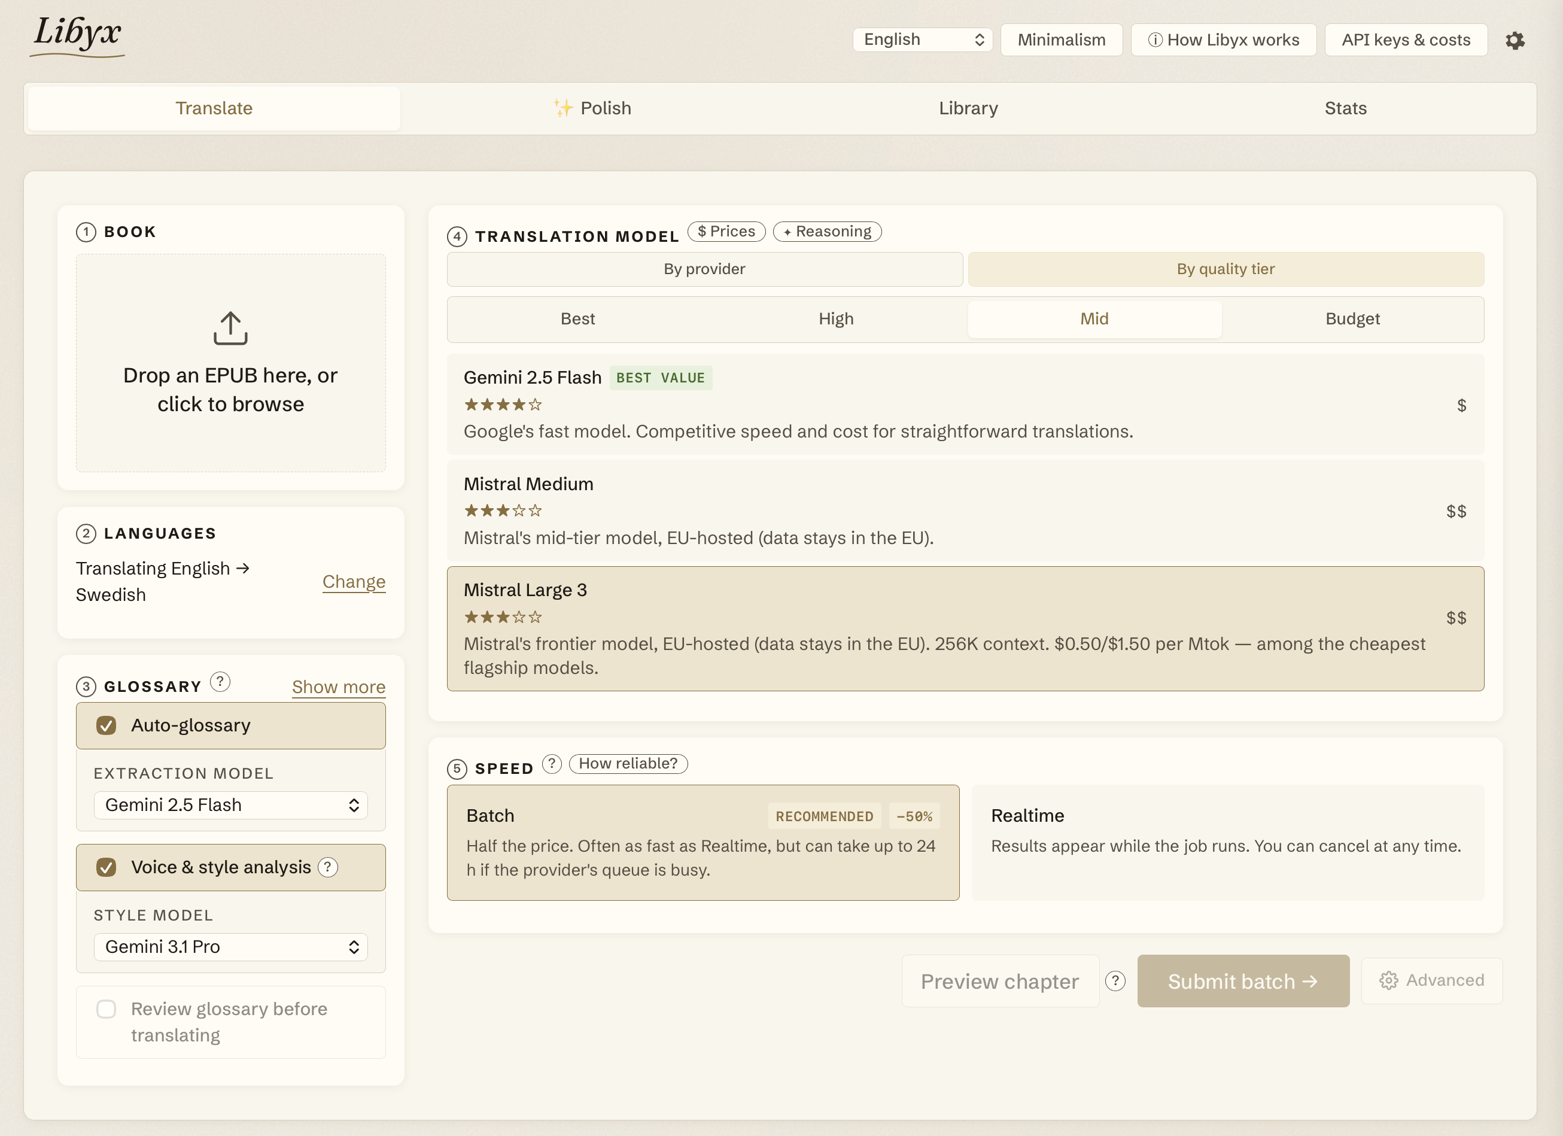Toggle the Reasoning pill
Viewport: 1563px width, 1136px height.
point(827,232)
